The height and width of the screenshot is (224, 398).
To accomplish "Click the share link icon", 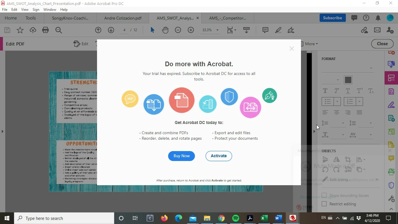I will pos(364,30).
